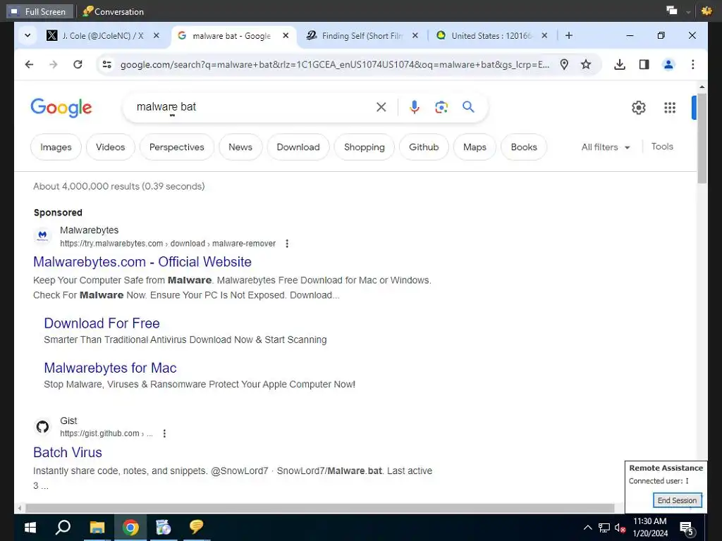Screen dimensions: 722x541
Task: Click the network tray icon
Action: [604, 528]
